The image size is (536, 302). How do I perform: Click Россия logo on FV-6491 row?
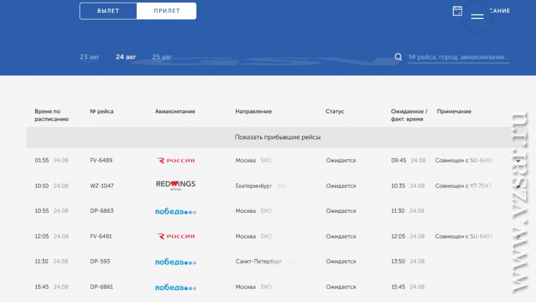tap(176, 236)
